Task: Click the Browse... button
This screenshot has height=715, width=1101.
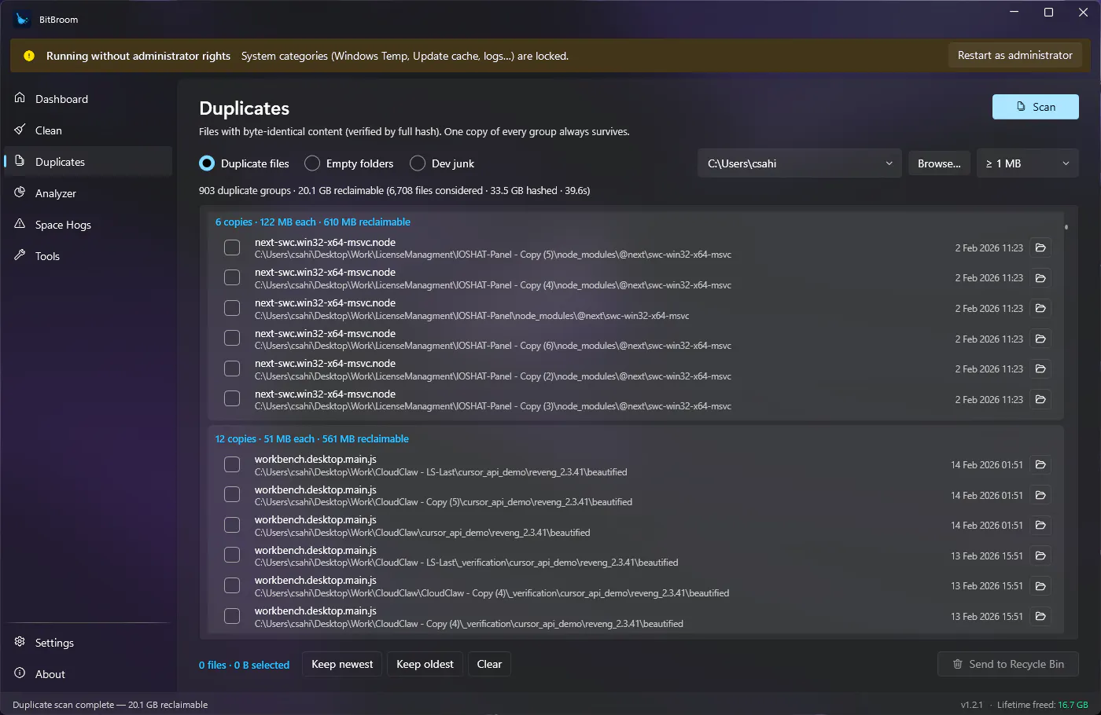Action: click(939, 163)
